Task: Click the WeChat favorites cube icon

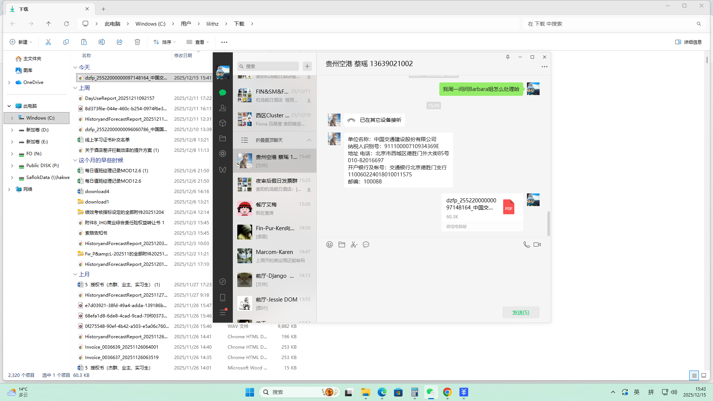Action: [222, 123]
